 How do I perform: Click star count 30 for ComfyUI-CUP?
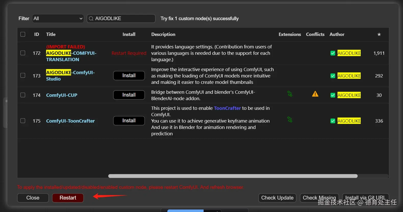pyautogui.click(x=379, y=95)
